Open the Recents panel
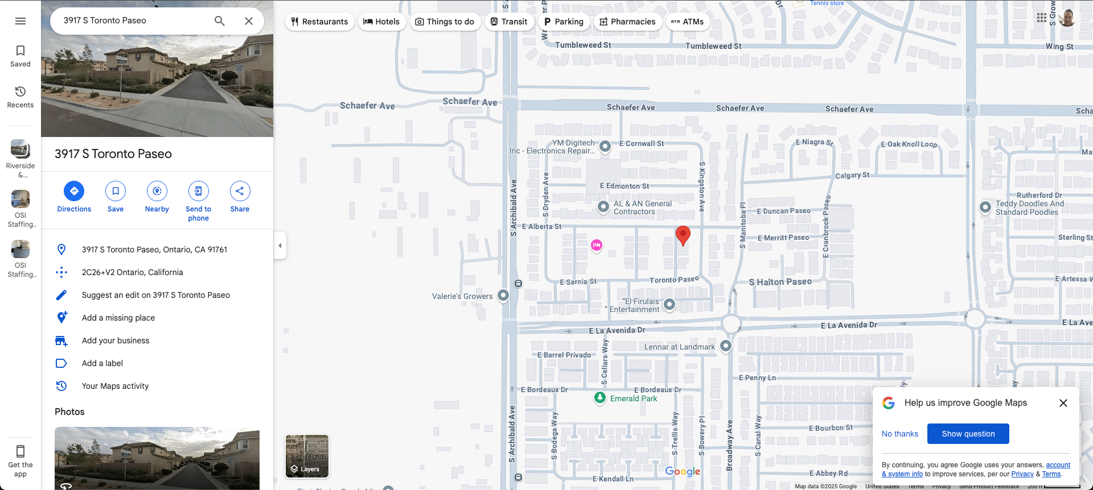1093x490 pixels. 20,97
